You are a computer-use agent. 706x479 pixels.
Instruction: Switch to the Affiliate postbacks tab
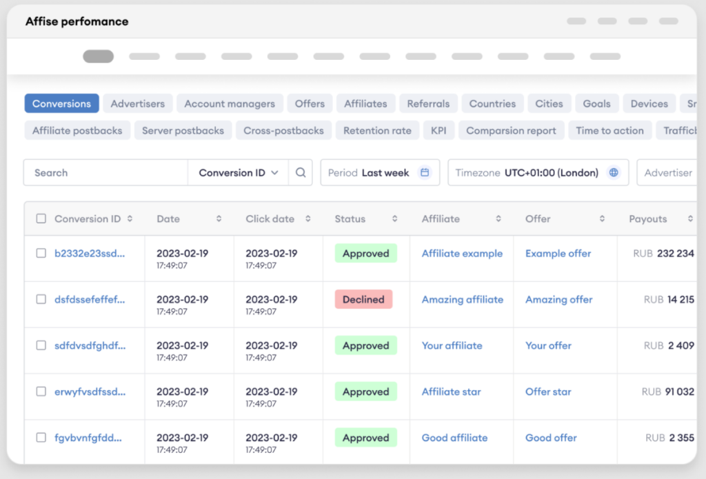(x=77, y=130)
